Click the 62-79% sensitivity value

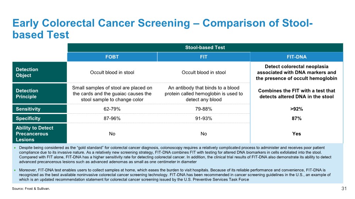tap(112, 109)
